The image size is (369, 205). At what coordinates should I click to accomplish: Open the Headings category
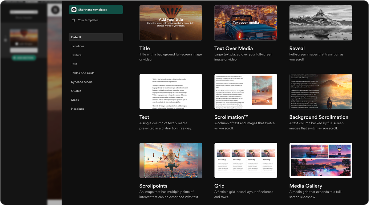tap(78, 109)
